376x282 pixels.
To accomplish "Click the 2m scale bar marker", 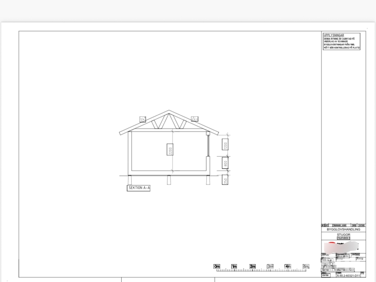I will [x=252, y=267].
